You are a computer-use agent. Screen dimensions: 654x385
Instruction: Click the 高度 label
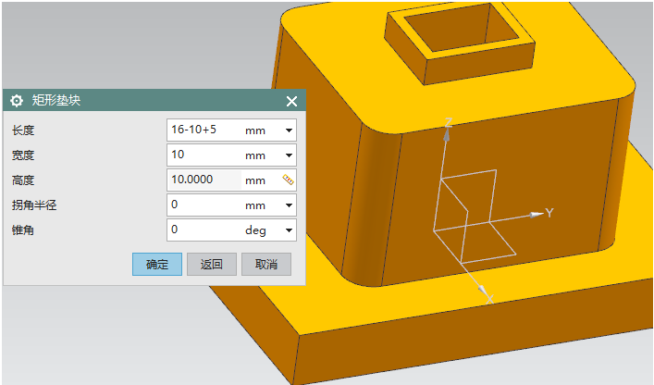(x=23, y=180)
